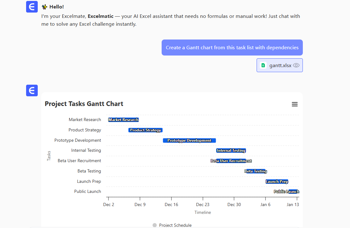Image resolution: width=350 pixels, height=228 pixels.
Task: Click the user's Gantt chart request bubble
Action: point(232,47)
